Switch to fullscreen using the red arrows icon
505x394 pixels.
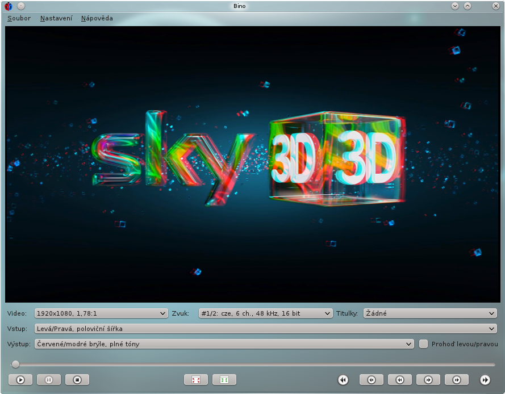(196, 380)
